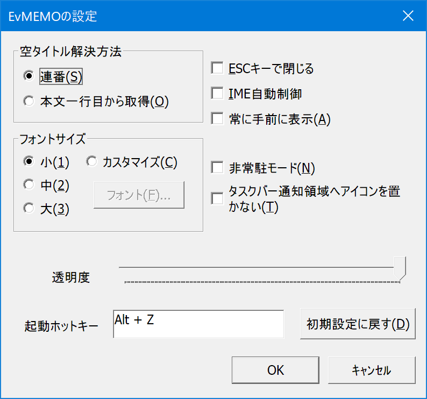Focus the 起動ホットキー input field

tap(198, 324)
